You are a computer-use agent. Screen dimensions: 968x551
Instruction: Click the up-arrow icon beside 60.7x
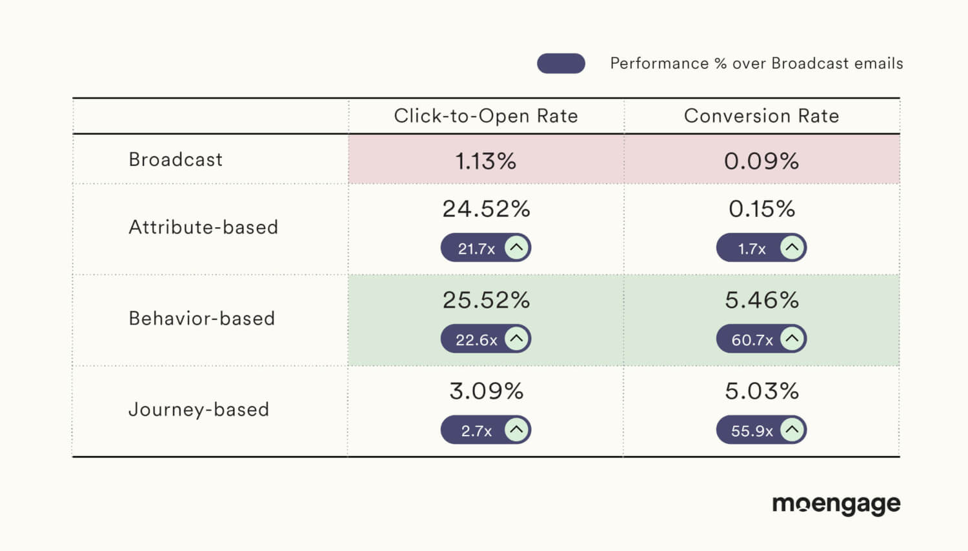pyautogui.click(x=792, y=339)
